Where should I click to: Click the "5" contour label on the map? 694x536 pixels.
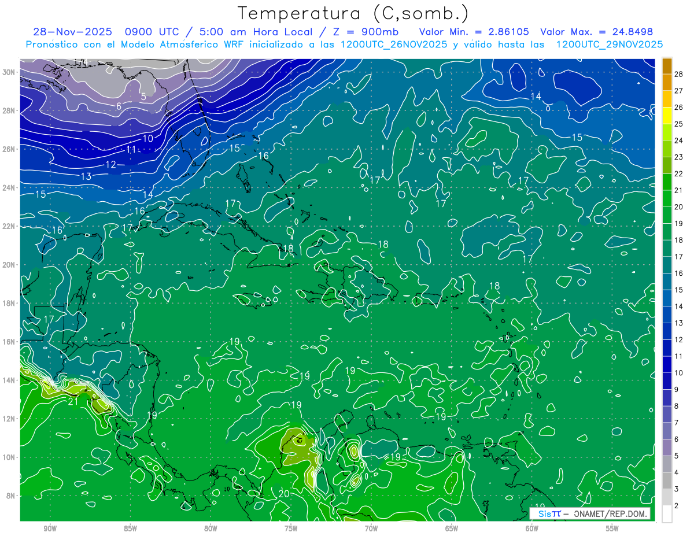tap(143, 97)
